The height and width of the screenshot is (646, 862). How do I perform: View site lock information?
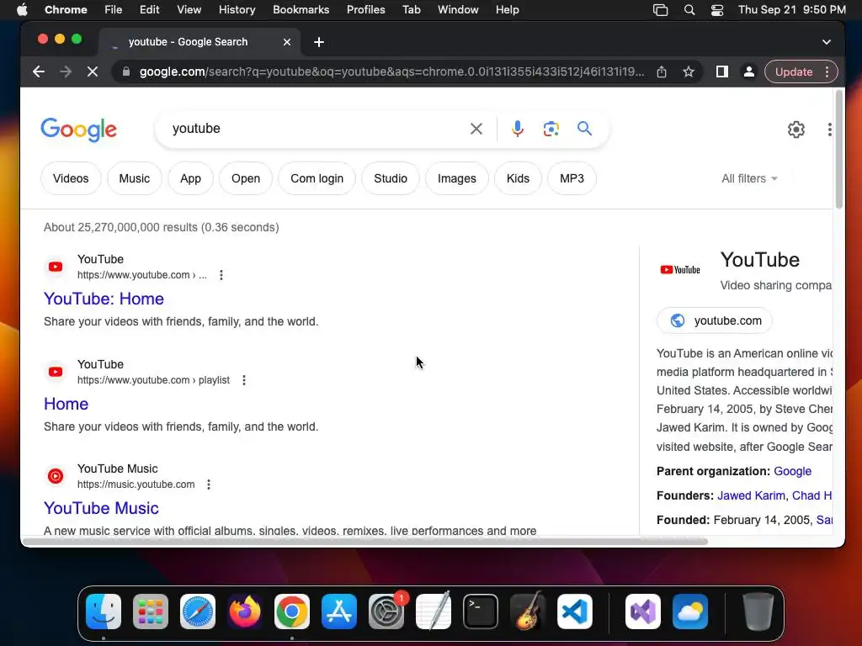point(126,71)
